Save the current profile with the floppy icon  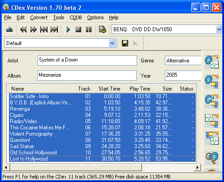click(125, 43)
